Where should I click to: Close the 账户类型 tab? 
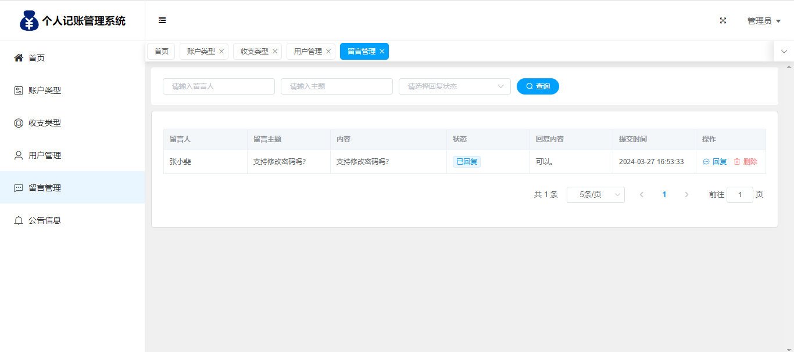click(221, 52)
